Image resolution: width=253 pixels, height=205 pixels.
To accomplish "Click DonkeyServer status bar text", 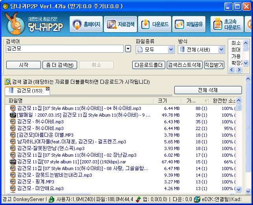I will coord(29,200).
